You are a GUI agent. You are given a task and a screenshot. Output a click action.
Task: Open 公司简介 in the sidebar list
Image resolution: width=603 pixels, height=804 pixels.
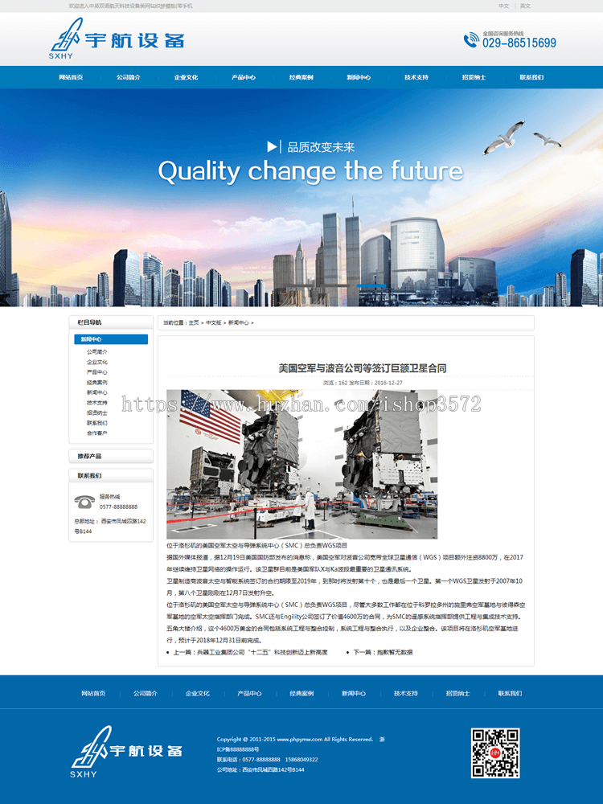(97, 352)
